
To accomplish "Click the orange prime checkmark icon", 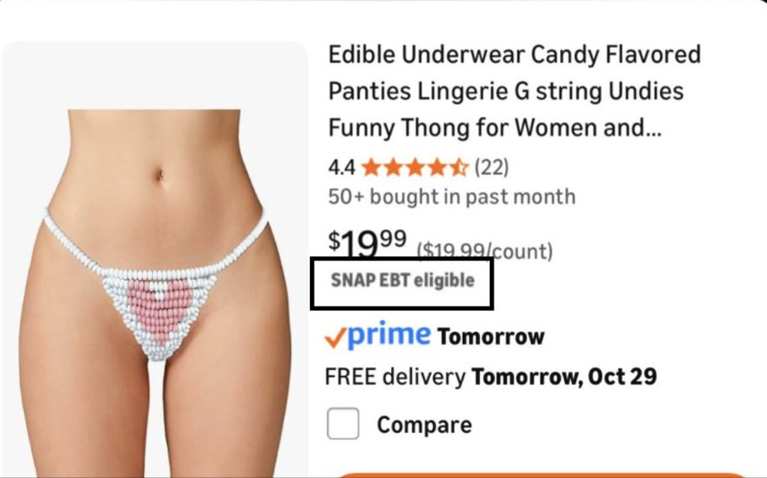I will click(336, 338).
